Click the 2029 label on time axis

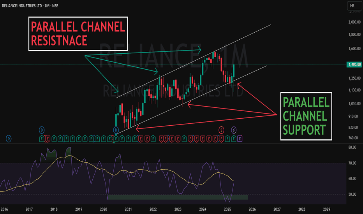point(326,209)
